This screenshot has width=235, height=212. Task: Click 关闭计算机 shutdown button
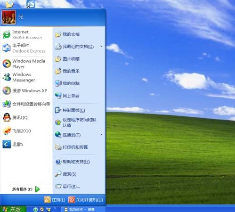tap(86, 200)
